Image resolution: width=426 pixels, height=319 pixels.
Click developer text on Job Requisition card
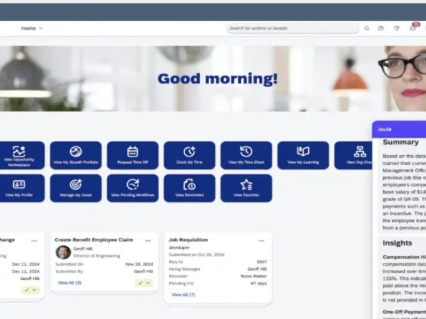179,247
